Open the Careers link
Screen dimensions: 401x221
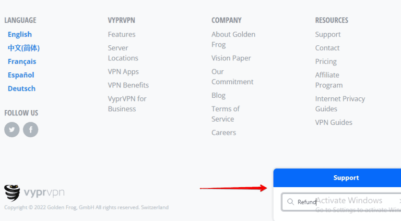pyautogui.click(x=223, y=133)
